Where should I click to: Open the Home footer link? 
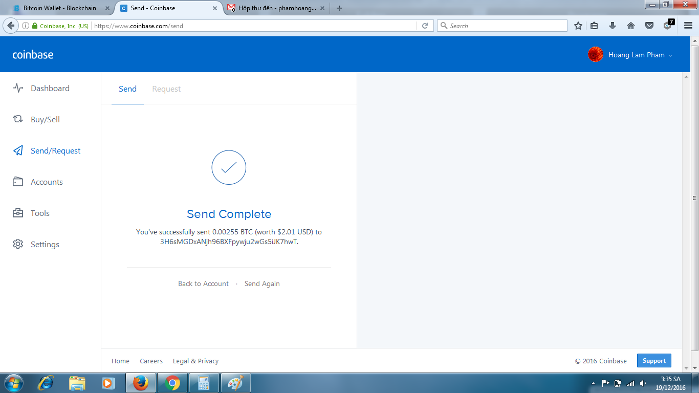120,361
